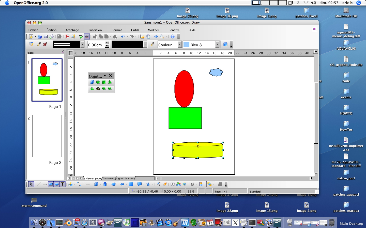Select the 3D Pyramid shape

pos(92,89)
